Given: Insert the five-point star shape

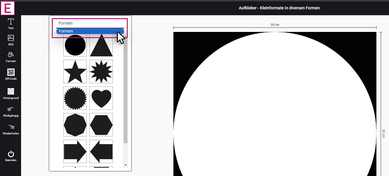Looking at the screenshot, I should pos(75,71).
